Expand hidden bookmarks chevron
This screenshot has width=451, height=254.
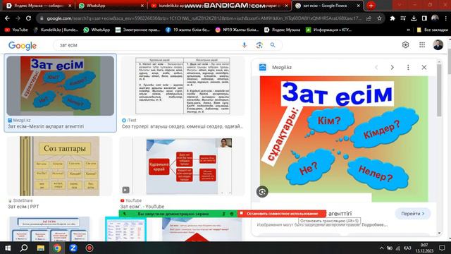(x=408, y=30)
